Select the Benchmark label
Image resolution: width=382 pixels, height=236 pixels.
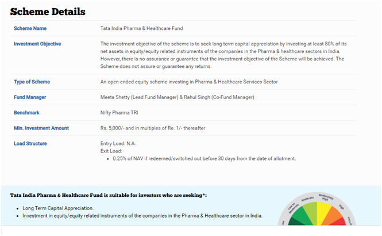pyautogui.click(x=26, y=112)
